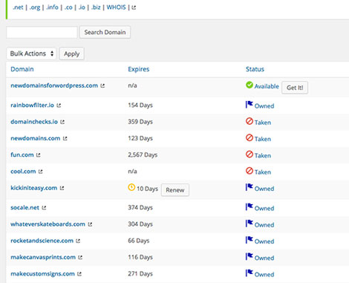Click Renew for kickiniteasy.com
The image size is (349, 283).
pyautogui.click(x=175, y=190)
